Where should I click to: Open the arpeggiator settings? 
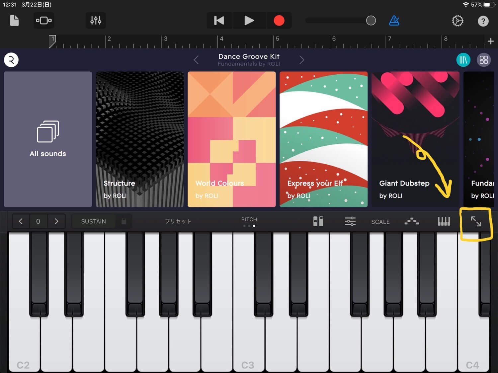tap(412, 221)
